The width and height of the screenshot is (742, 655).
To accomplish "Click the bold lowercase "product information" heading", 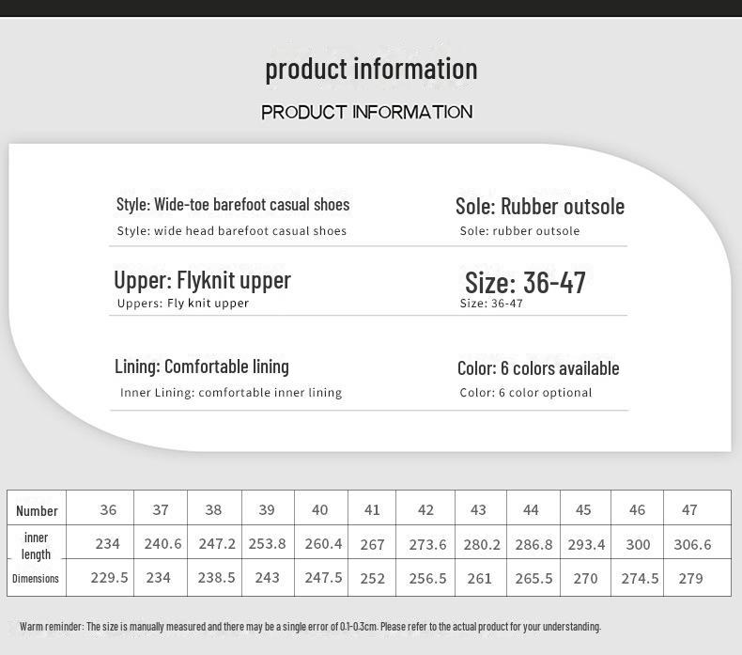I will (x=371, y=69).
